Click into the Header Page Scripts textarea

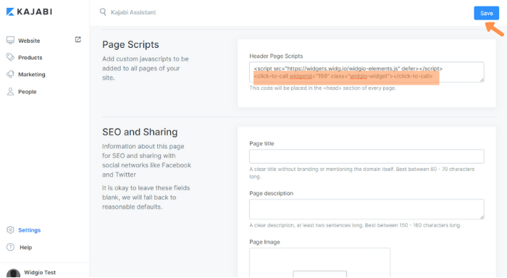(x=366, y=72)
